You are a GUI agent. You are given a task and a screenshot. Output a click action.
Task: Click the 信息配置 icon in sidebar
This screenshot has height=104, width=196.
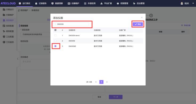[4, 26]
